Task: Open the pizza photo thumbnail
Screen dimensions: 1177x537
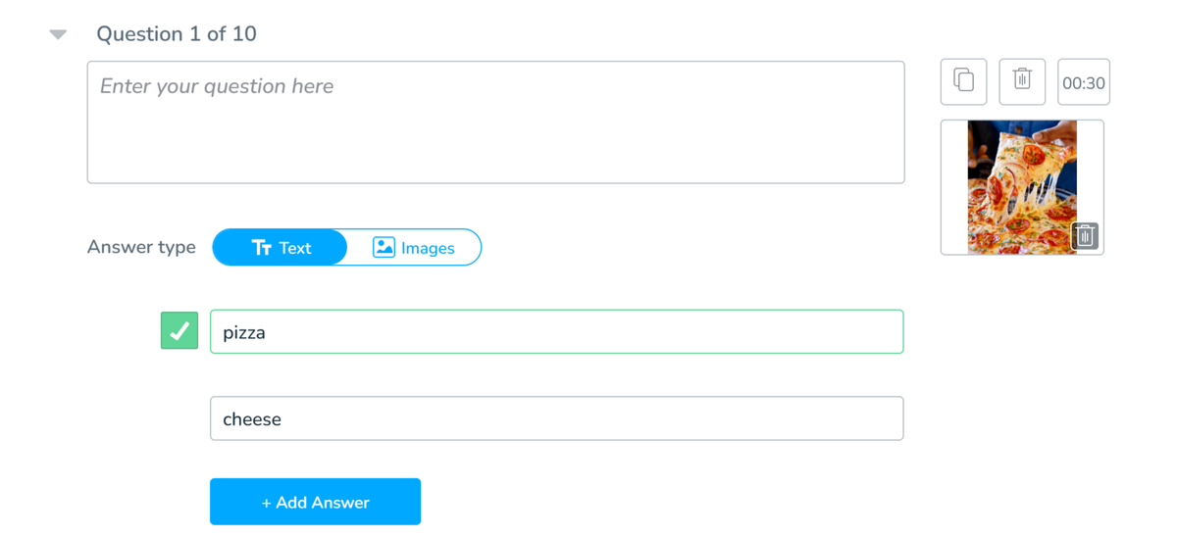Action: pyautogui.click(x=1022, y=187)
